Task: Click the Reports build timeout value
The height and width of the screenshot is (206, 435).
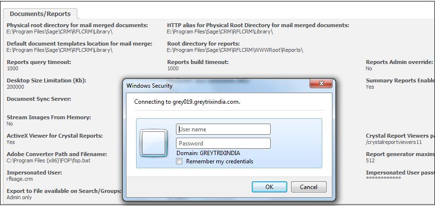Action: [173, 68]
